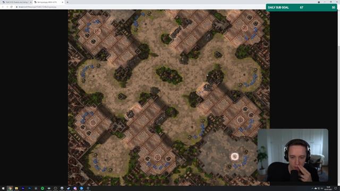Image resolution: width=340 pixels, height=191 pixels.
Task: Switch to the first browser tab
Action: 16,2
